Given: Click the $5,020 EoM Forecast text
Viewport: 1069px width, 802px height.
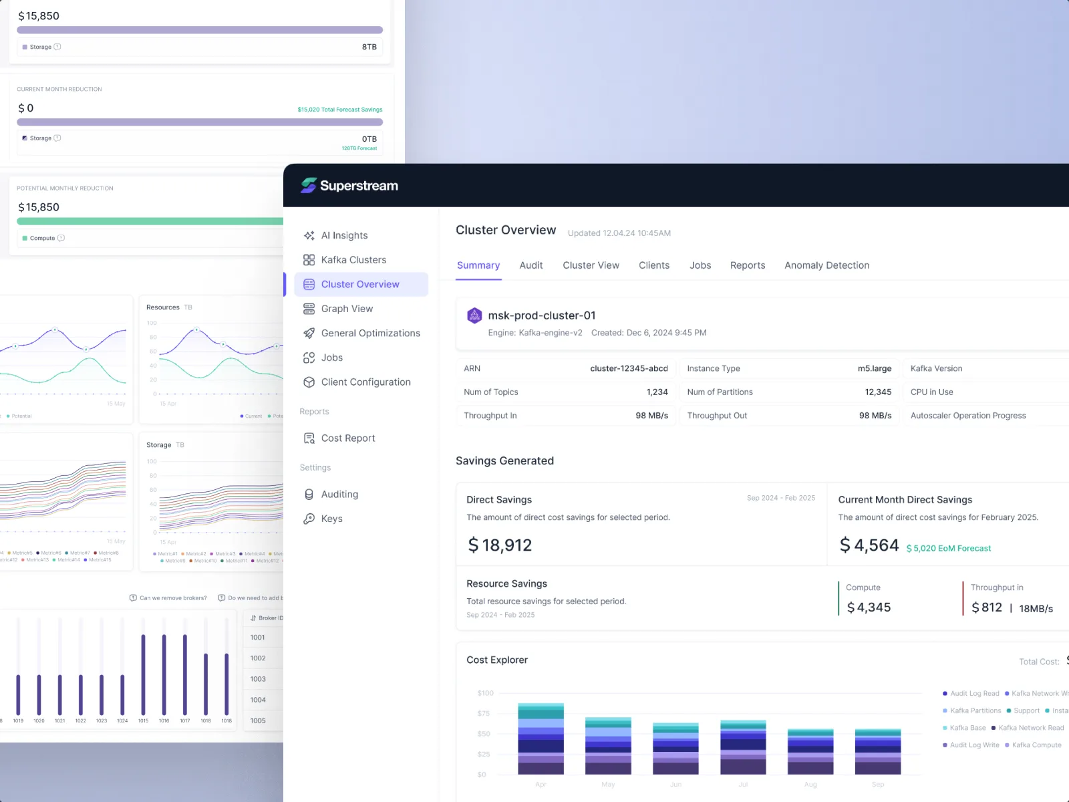Looking at the screenshot, I should click(x=949, y=549).
